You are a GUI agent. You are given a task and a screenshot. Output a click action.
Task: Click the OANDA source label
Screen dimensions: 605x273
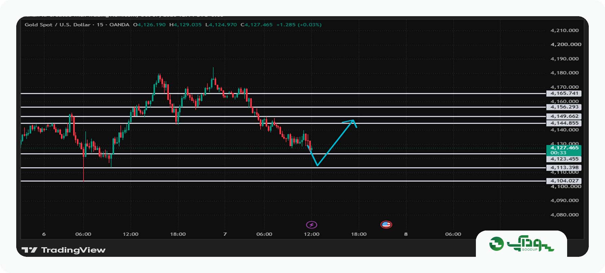[x=119, y=25]
